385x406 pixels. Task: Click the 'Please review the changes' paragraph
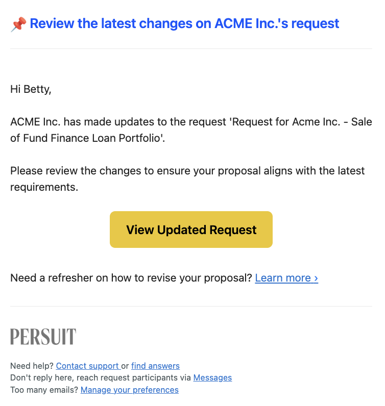pyautogui.click(x=187, y=179)
